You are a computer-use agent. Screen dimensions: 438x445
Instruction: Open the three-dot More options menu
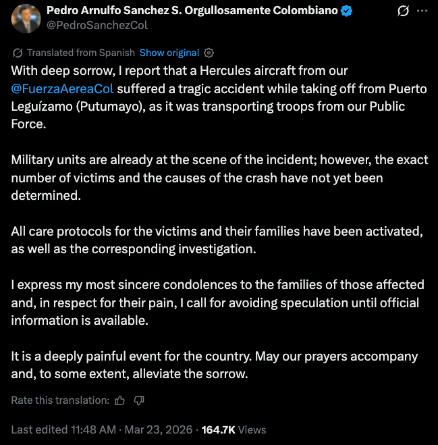coord(422,11)
